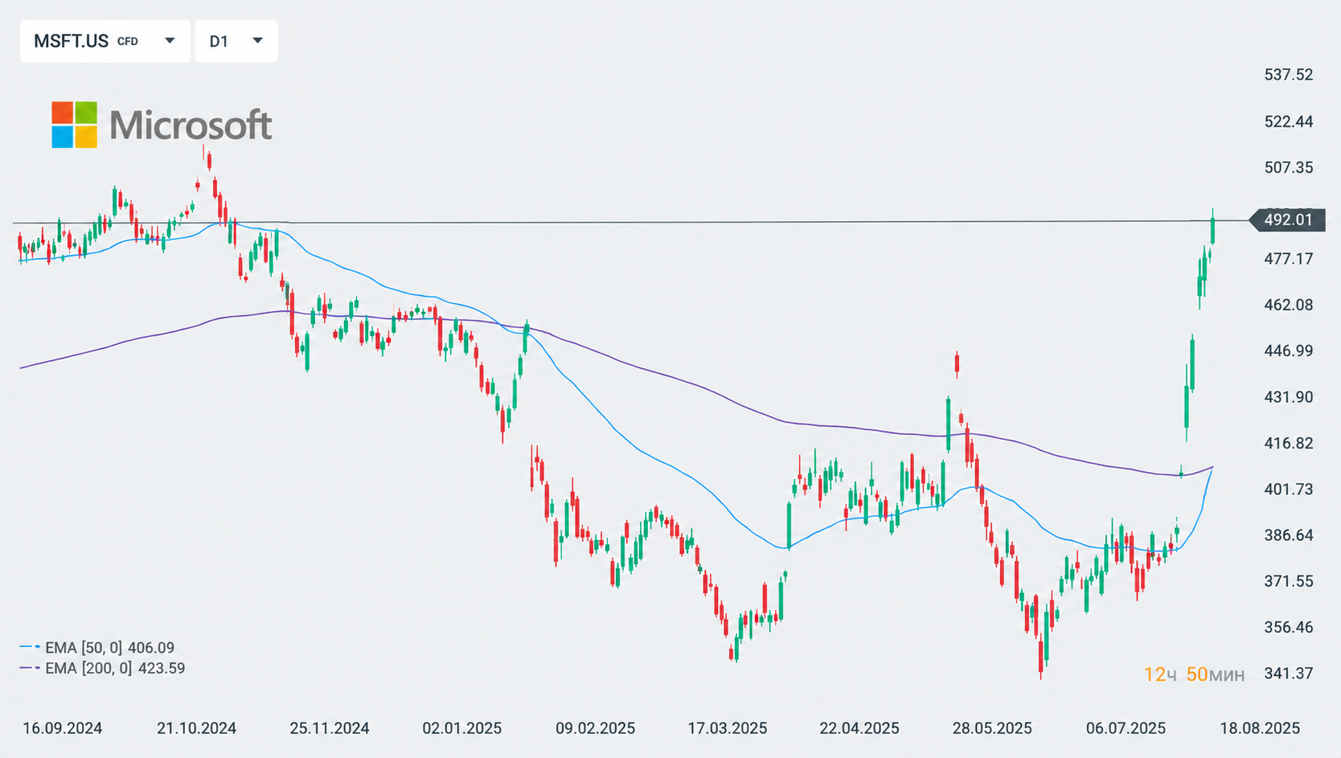Click the Microsoft four-square logo icon
Image resolution: width=1341 pixels, height=758 pixels.
(x=75, y=125)
